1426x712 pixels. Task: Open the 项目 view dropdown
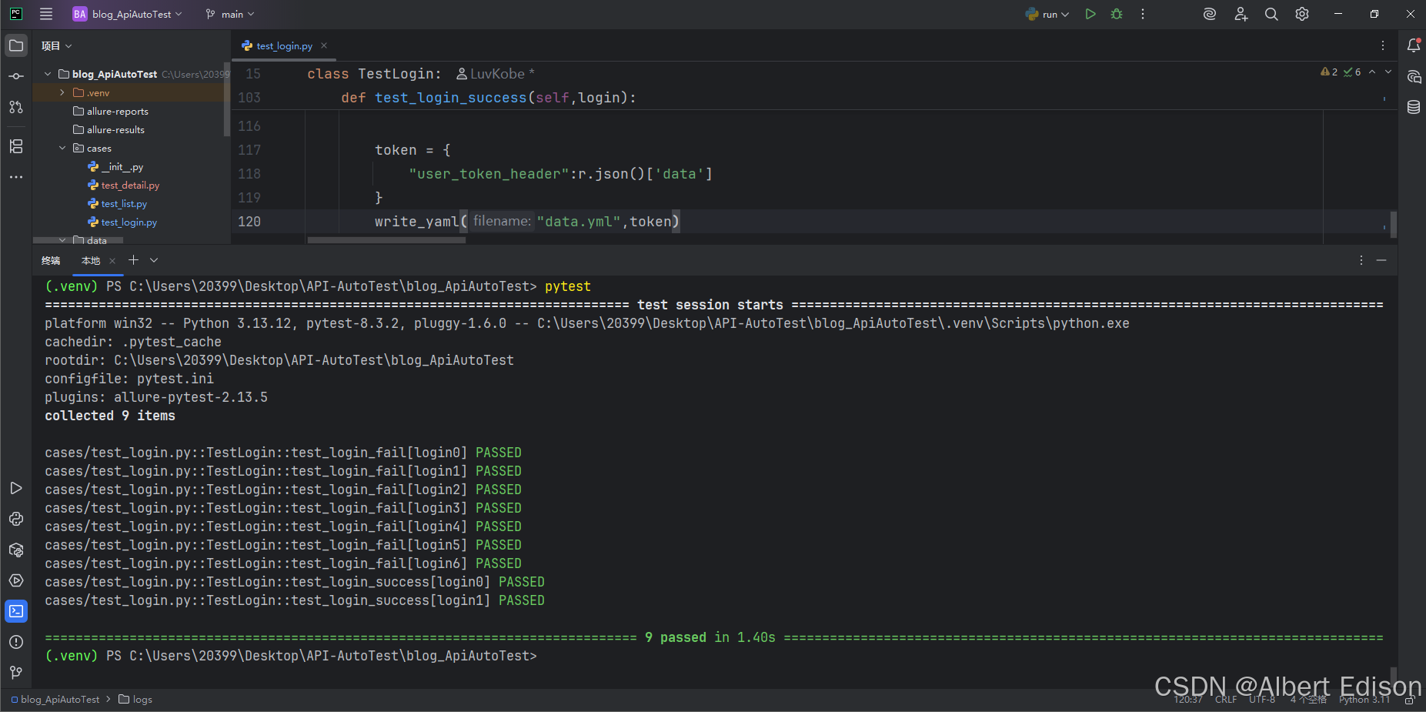click(56, 46)
